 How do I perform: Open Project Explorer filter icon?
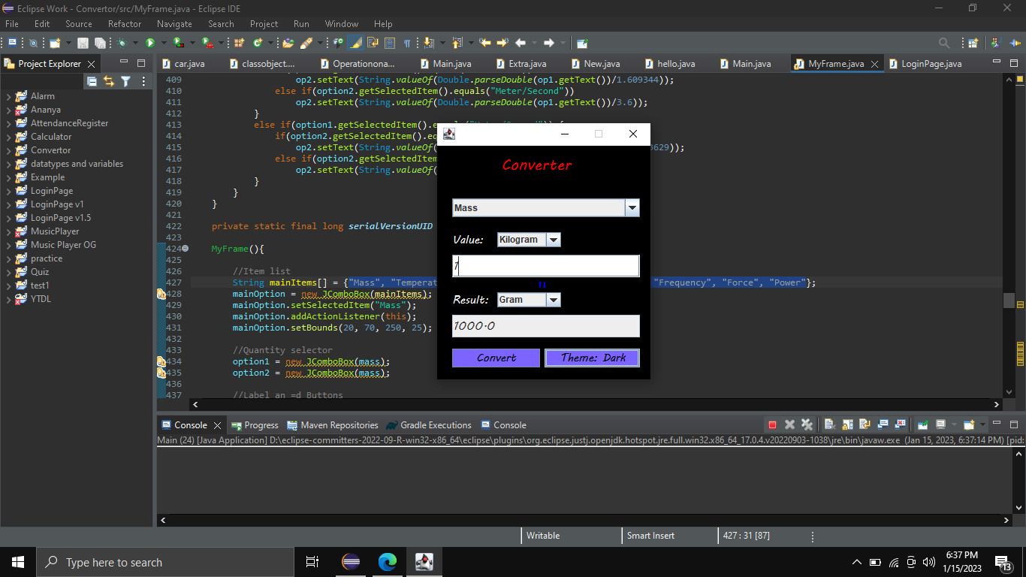coord(126,81)
